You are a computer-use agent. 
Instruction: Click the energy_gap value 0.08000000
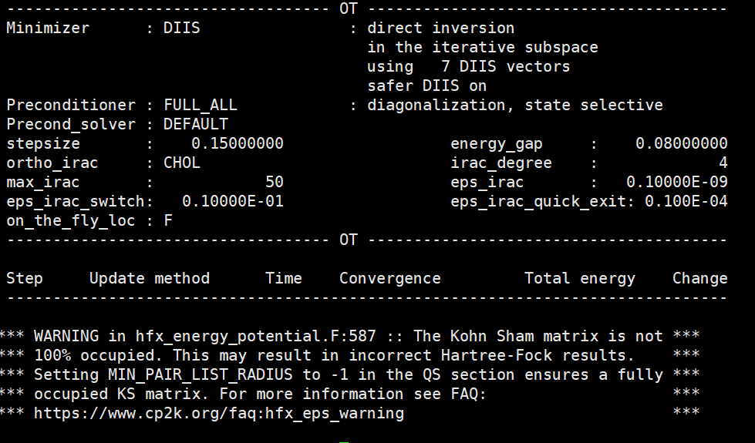tap(681, 144)
